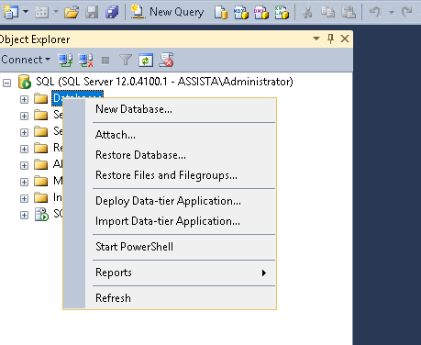
Task: Click the Filter funnel icon
Action: click(x=126, y=60)
